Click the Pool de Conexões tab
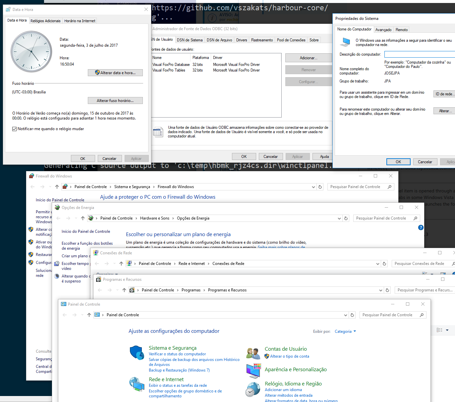Image resolution: width=455 pixels, height=402 pixels. pyautogui.click(x=291, y=40)
